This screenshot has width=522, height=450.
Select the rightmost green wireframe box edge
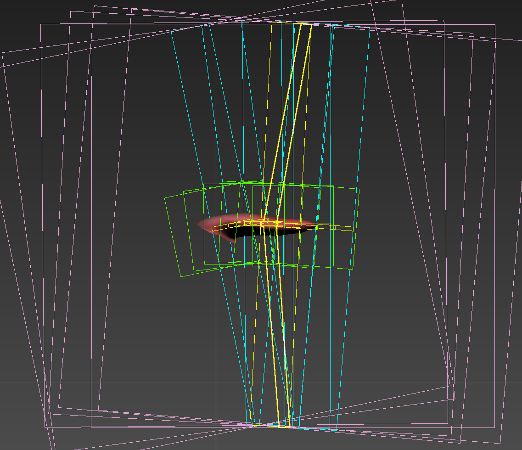(x=356, y=229)
